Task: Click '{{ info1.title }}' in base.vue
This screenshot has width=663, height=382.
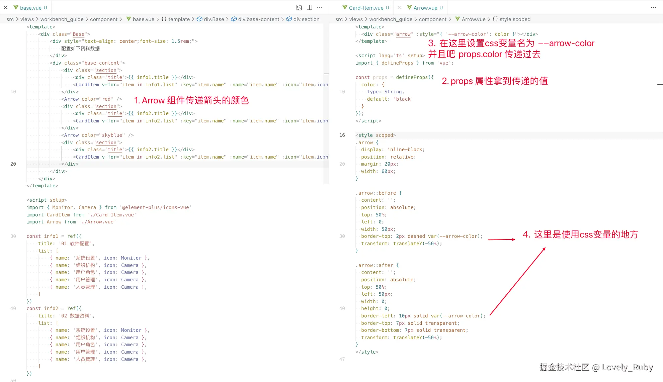Action: [153, 77]
